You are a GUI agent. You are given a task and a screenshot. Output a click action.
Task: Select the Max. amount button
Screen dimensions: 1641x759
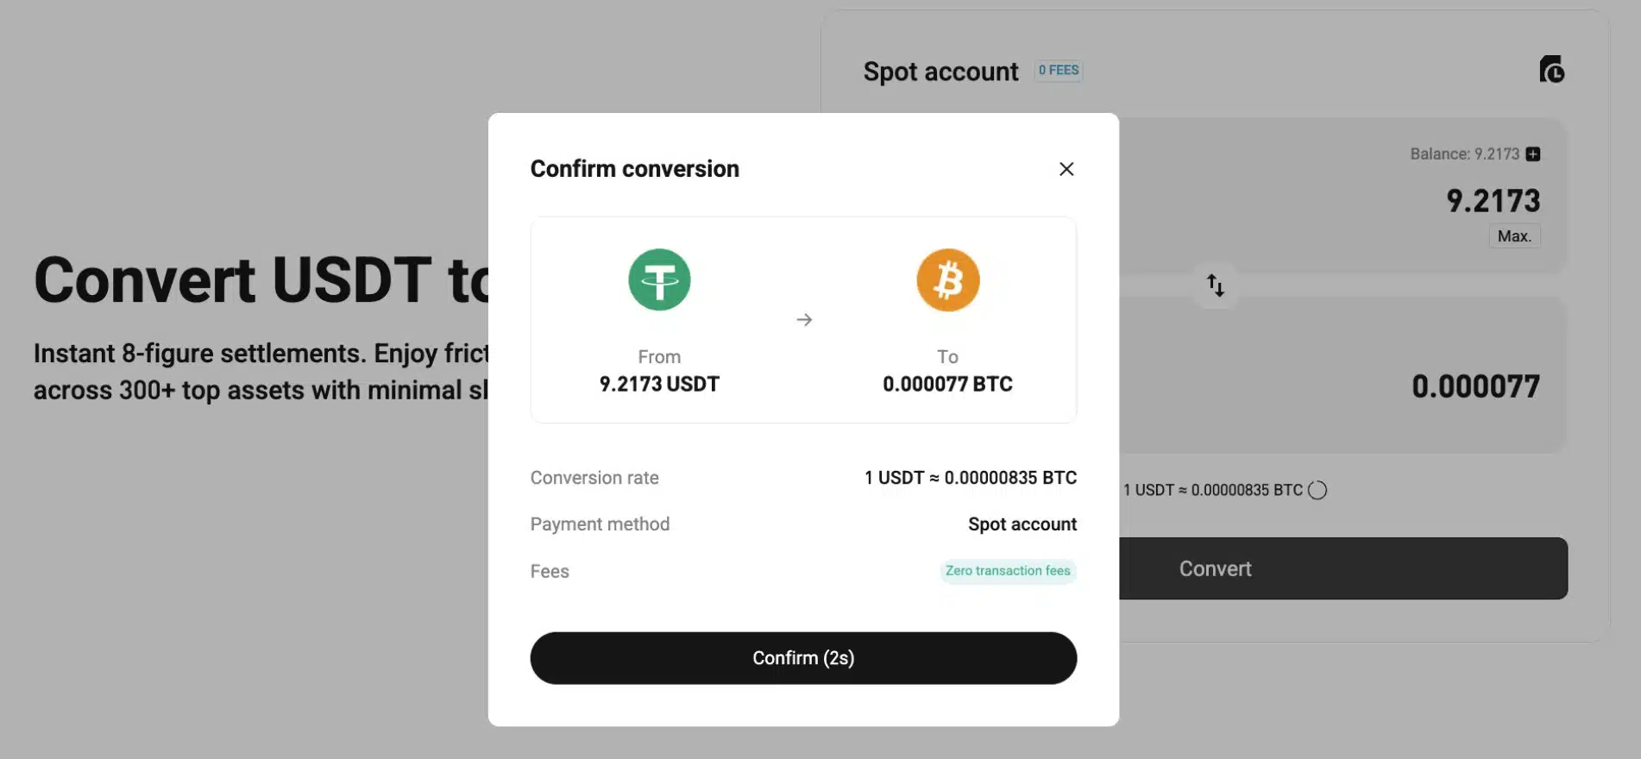click(x=1514, y=236)
